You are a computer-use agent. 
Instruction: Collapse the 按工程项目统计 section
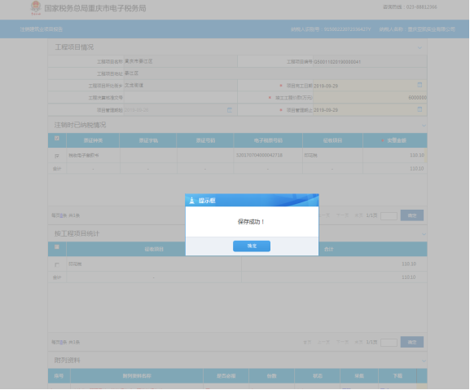(424, 234)
